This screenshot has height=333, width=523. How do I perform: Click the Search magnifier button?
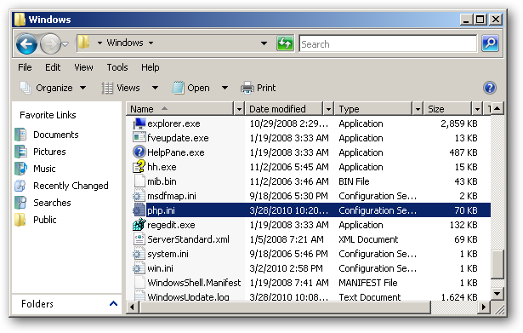point(490,43)
